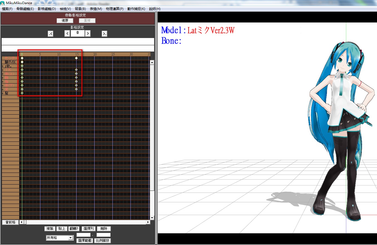Open the 說明(H) menu
The height and width of the screenshot is (245, 377).
(155, 9)
